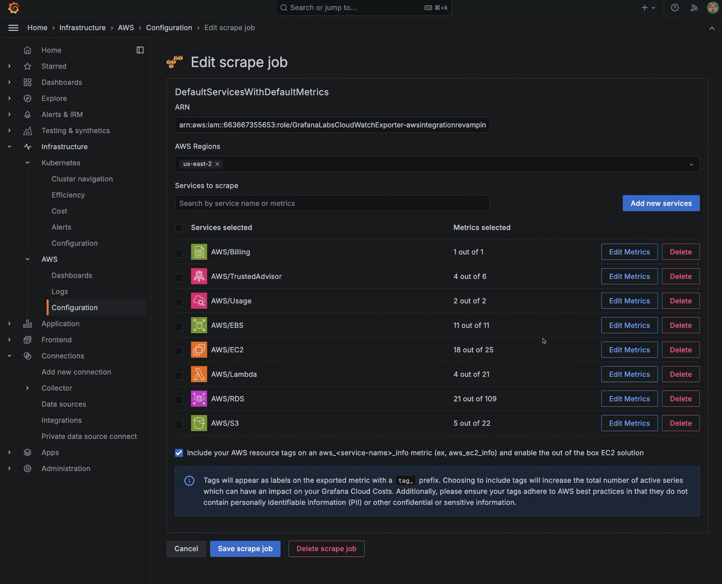
Task: Open the AWS Regions dropdown arrow
Action: pyautogui.click(x=691, y=165)
